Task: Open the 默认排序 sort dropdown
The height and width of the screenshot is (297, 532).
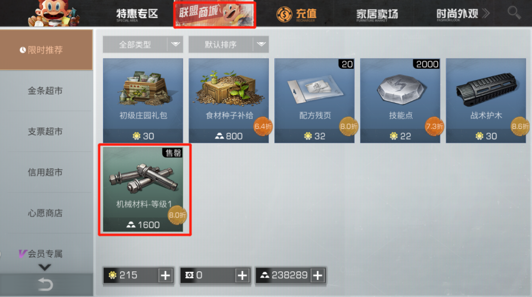Action: [x=229, y=44]
